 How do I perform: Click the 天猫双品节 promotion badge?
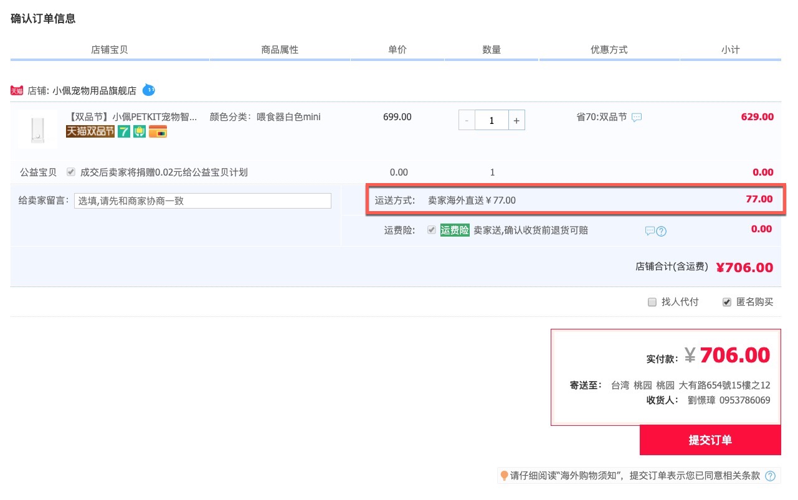90,131
